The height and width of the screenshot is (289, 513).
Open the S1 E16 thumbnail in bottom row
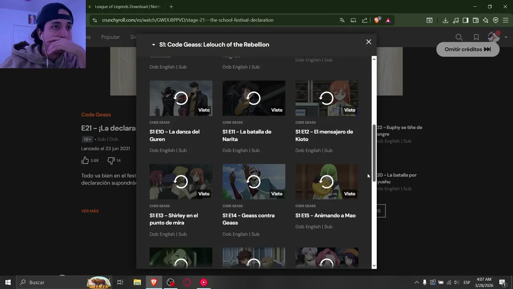coord(181,258)
